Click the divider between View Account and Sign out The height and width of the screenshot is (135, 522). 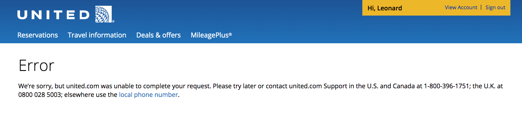tap(481, 7)
